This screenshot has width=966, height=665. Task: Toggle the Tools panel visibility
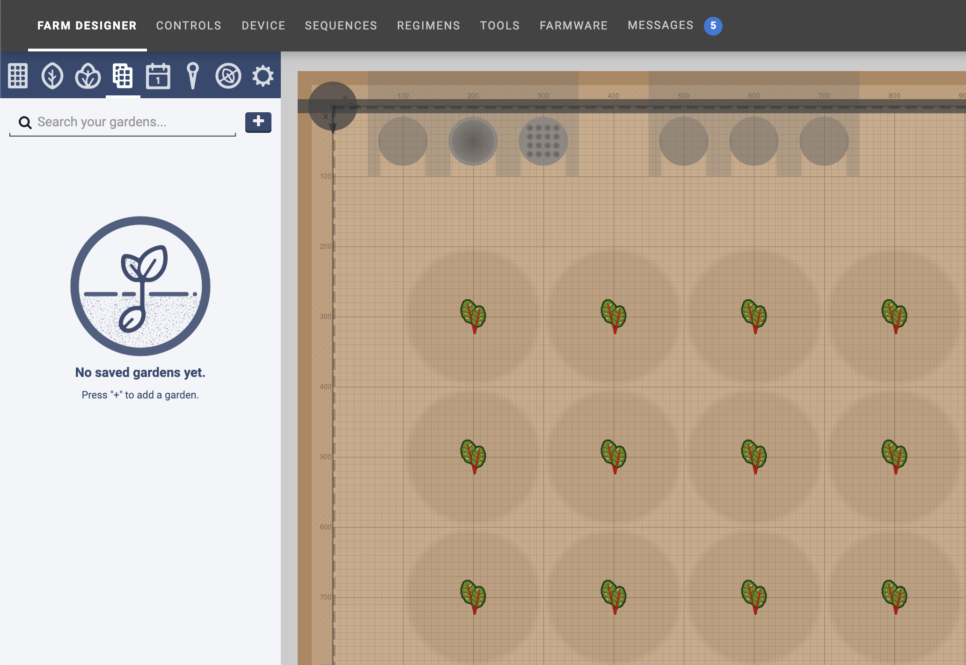coord(192,76)
